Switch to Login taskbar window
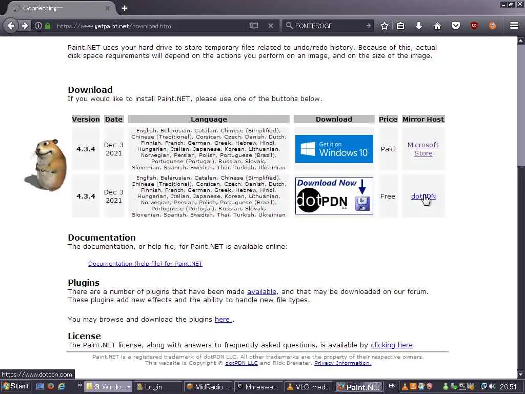Image resolution: width=525 pixels, height=394 pixels. (158, 387)
